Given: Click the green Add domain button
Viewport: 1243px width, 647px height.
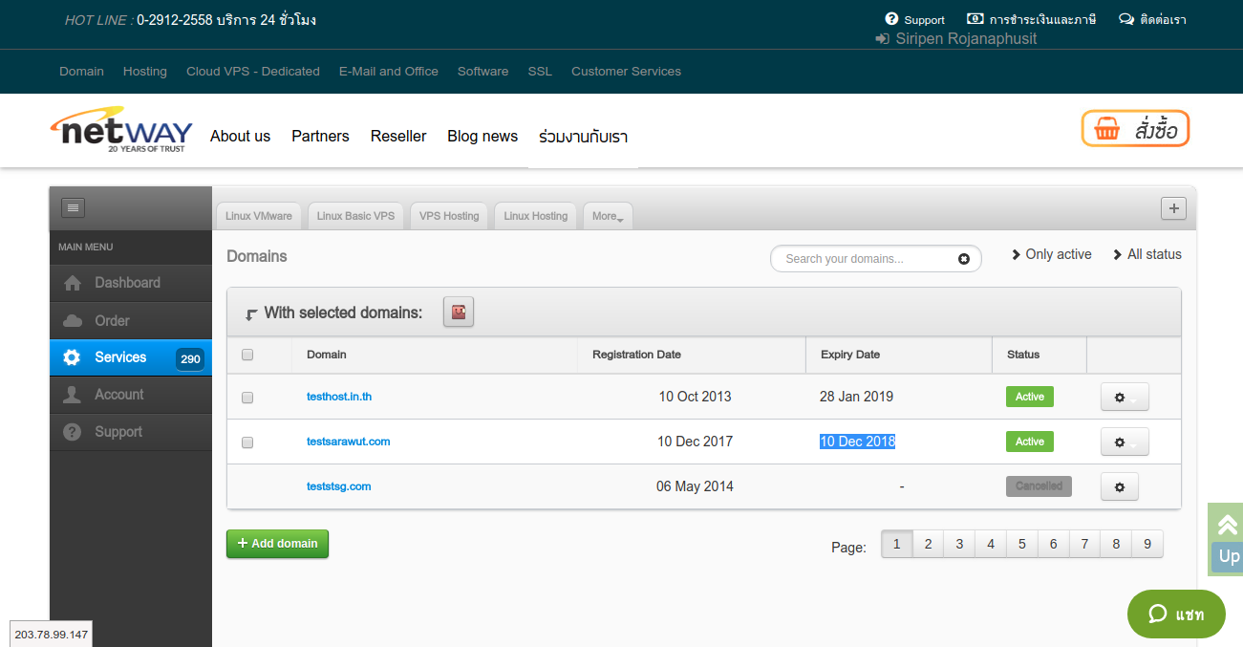Looking at the screenshot, I should 277,544.
